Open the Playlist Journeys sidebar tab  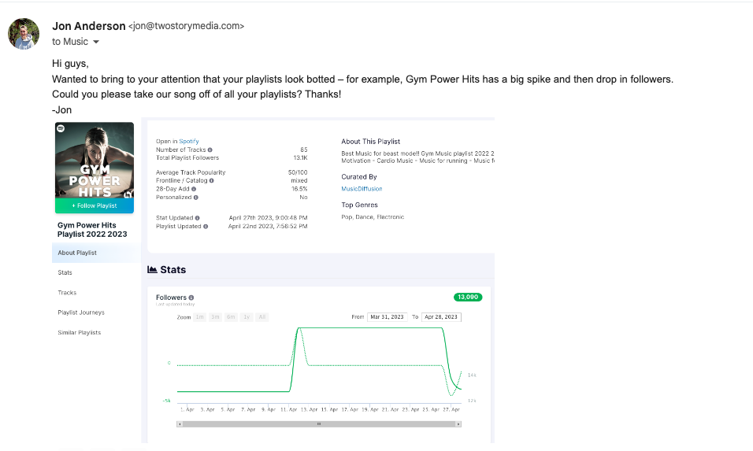[81, 312]
